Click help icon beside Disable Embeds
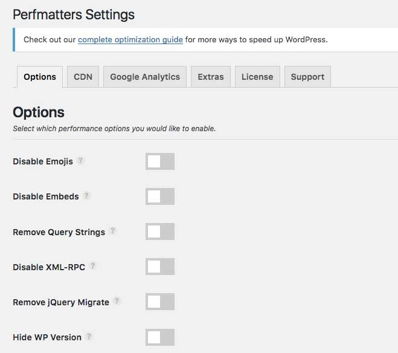 (x=87, y=196)
